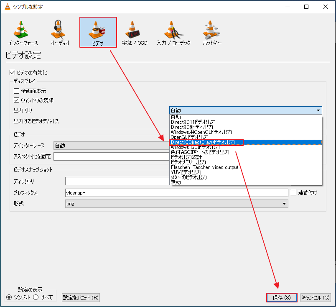
Task: Click the キャンセル (C) button
Action: [316, 297]
